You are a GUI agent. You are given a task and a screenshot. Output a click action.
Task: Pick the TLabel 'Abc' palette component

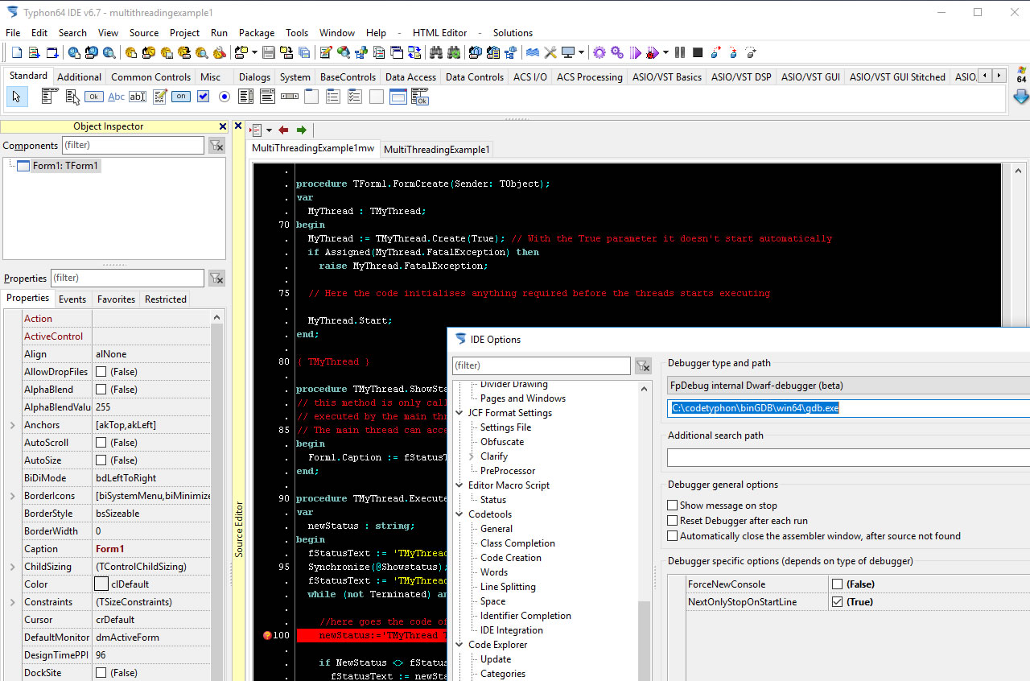116,97
